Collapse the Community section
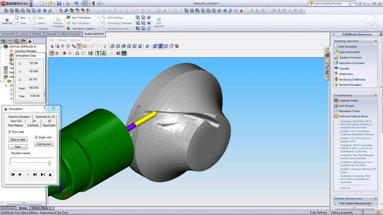The width and height of the screenshot is (383, 215). coord(376,95)
